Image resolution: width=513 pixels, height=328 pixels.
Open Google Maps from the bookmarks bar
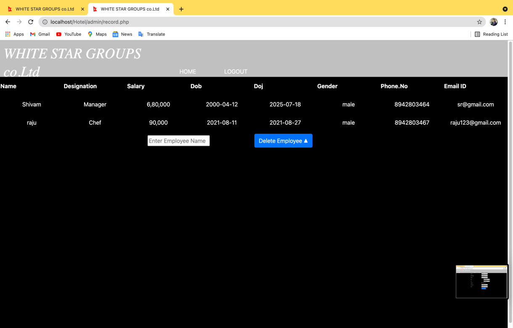[97, 34]
